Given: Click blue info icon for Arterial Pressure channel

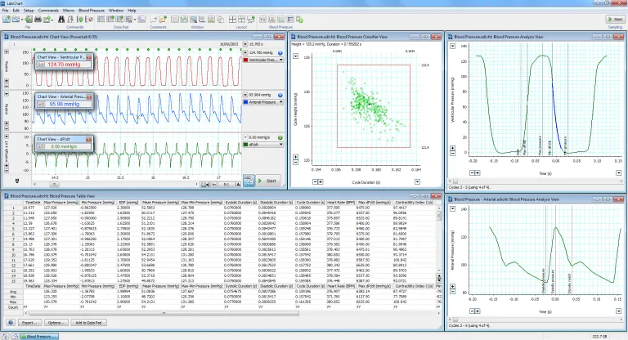Looking at the screenshot, I should (x=280, y=96).
